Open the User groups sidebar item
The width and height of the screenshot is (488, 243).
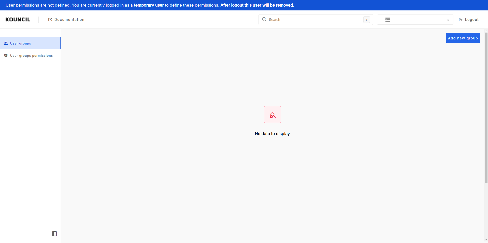tap(21, 44)
